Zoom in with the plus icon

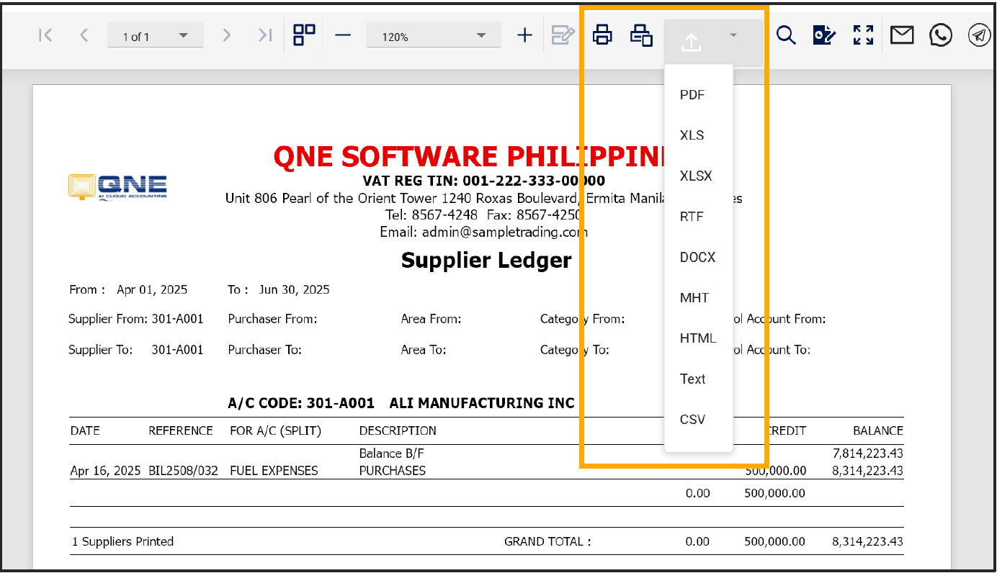click(x=525, y=35)
